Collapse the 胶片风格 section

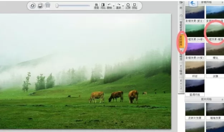222,99
